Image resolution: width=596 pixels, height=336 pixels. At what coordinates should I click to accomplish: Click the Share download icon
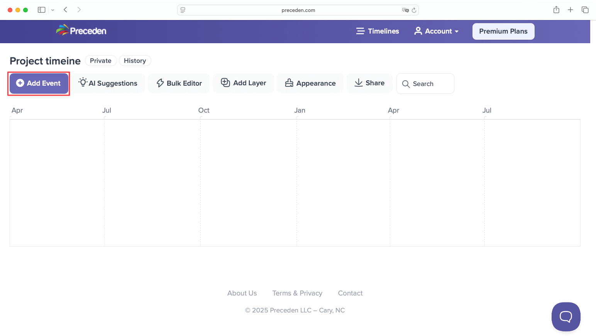pyautogui.click(x=358, y=83)
